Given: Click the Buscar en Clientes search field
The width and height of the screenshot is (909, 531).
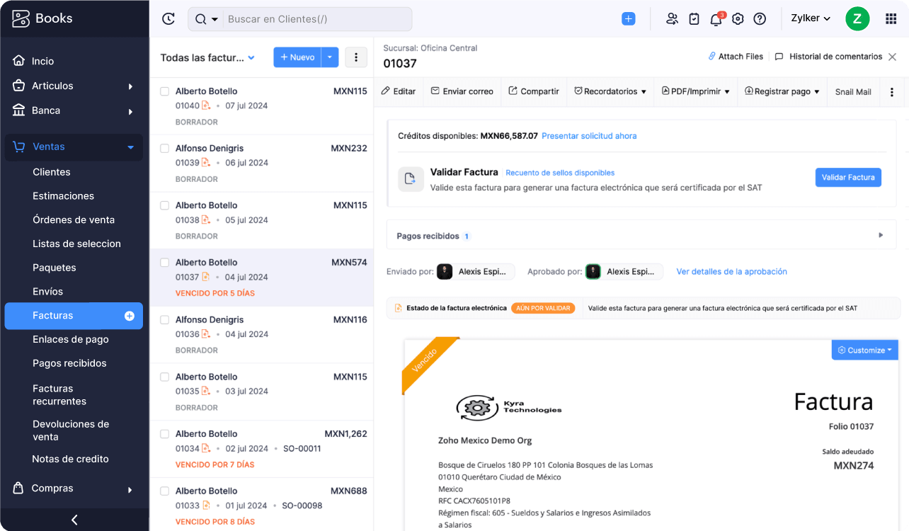Looking at the screenshot, I should click(x=316, y=19).
